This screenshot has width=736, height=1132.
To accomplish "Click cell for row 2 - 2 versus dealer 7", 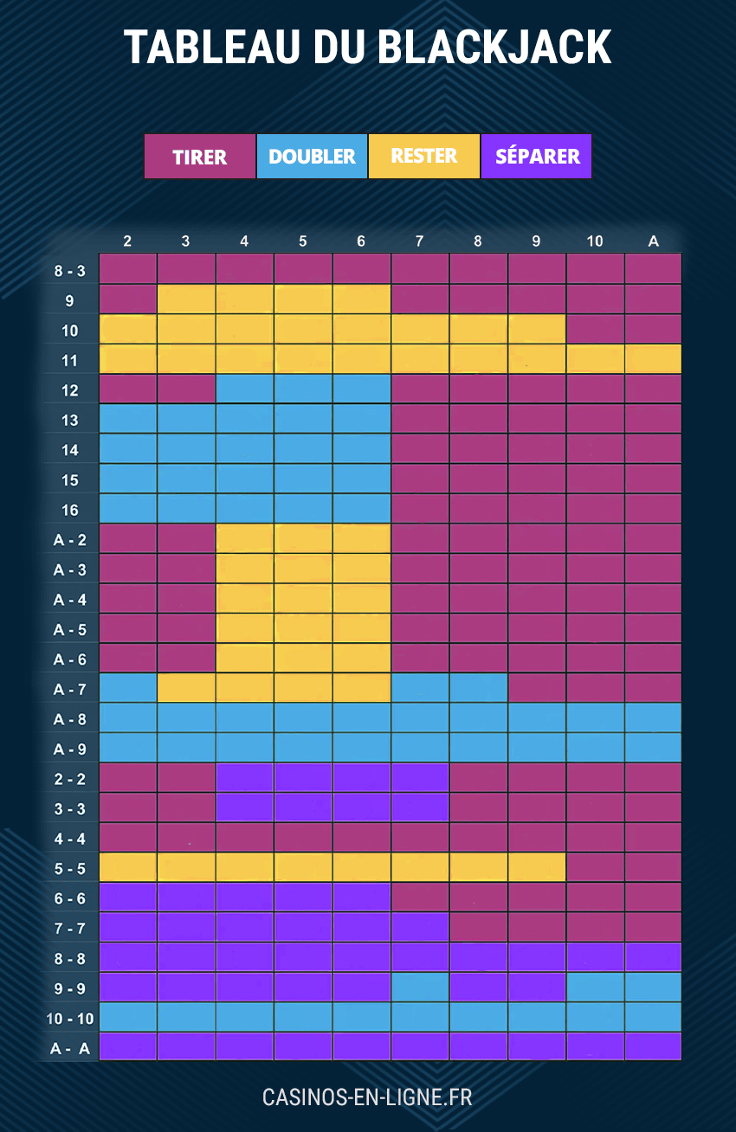I will coord(420,777).
